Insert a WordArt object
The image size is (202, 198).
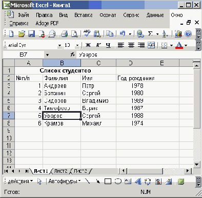pos(138,182)
